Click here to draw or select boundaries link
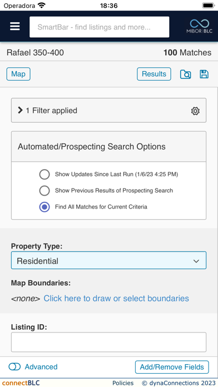 click(116, 299)
